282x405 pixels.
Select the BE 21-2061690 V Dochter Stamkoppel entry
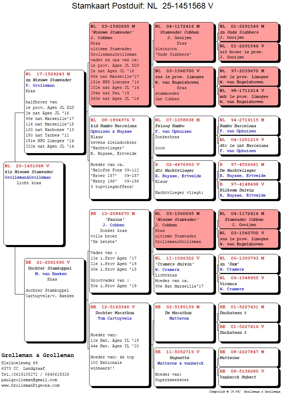(49, 263)
